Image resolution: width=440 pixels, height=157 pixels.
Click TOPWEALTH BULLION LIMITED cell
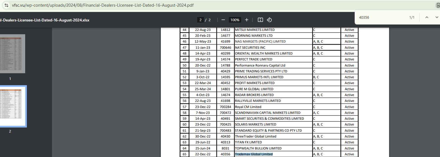coord(273,148)
